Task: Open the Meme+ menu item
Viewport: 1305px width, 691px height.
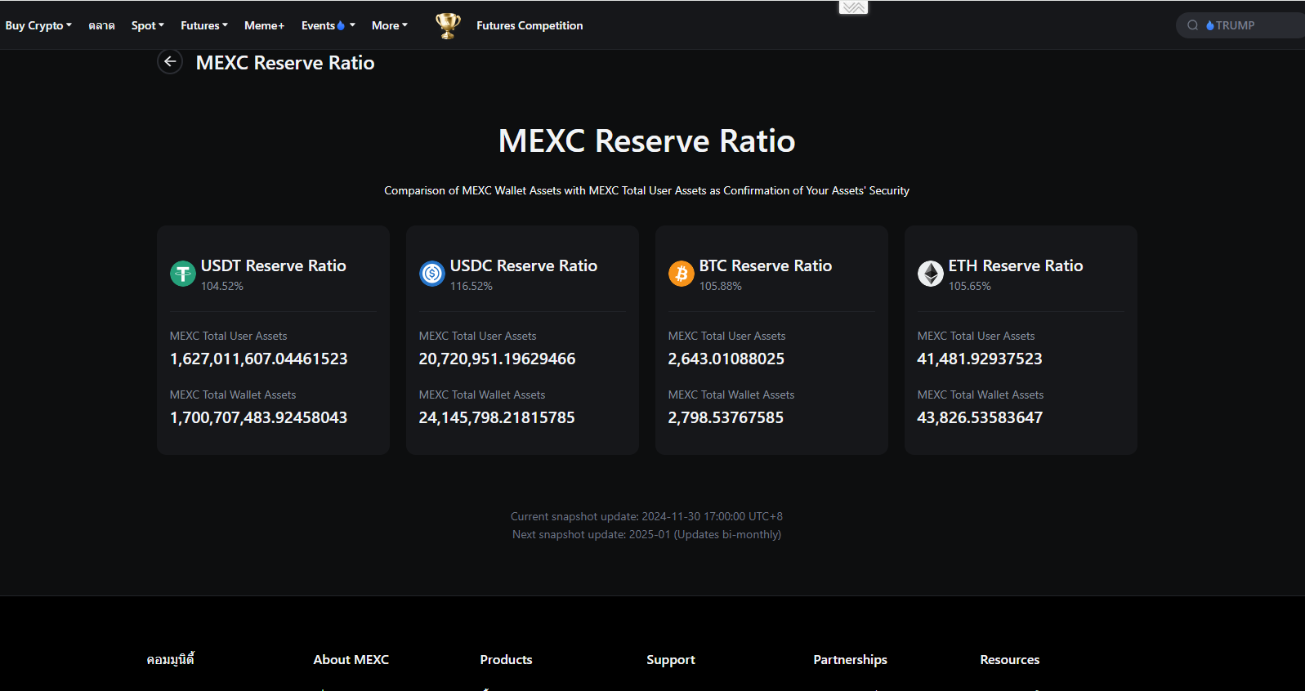Action: [265, 25]
